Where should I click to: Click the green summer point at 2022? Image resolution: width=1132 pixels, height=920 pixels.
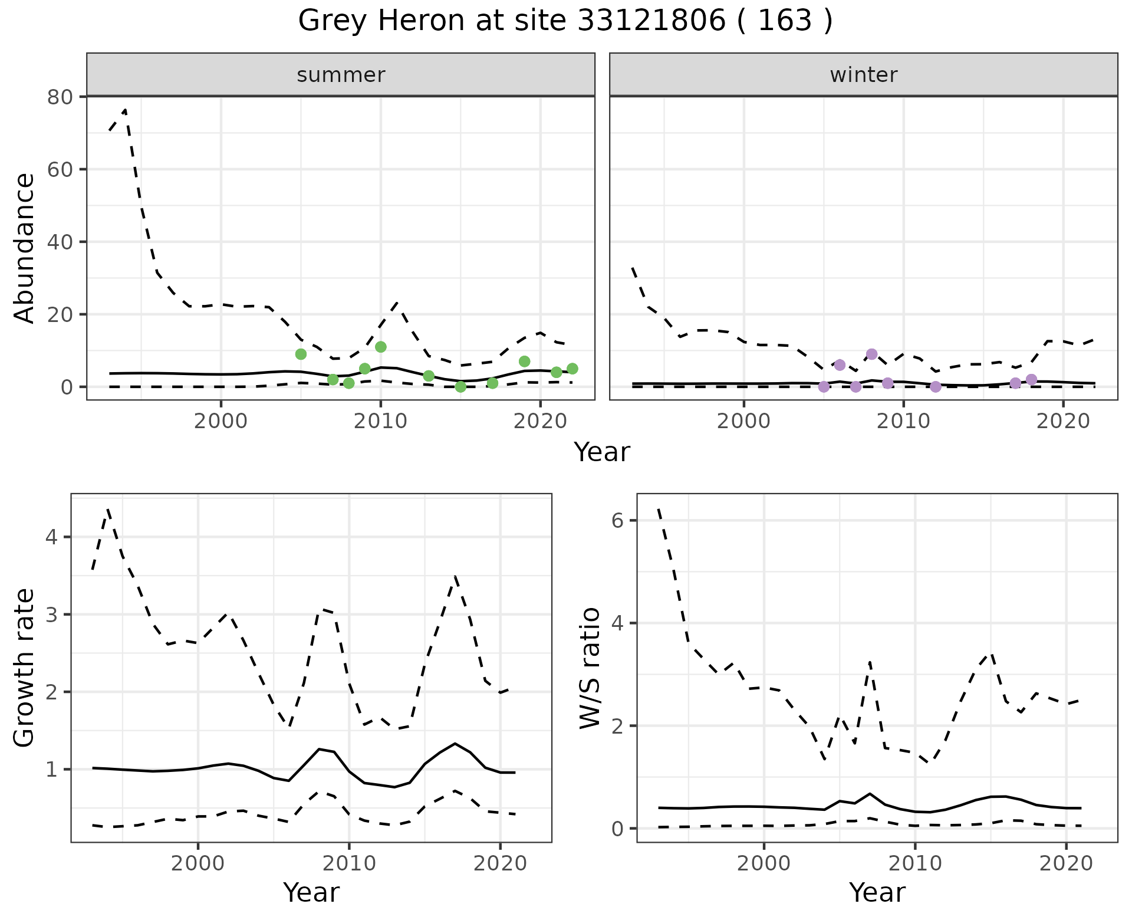pos(572,369)
